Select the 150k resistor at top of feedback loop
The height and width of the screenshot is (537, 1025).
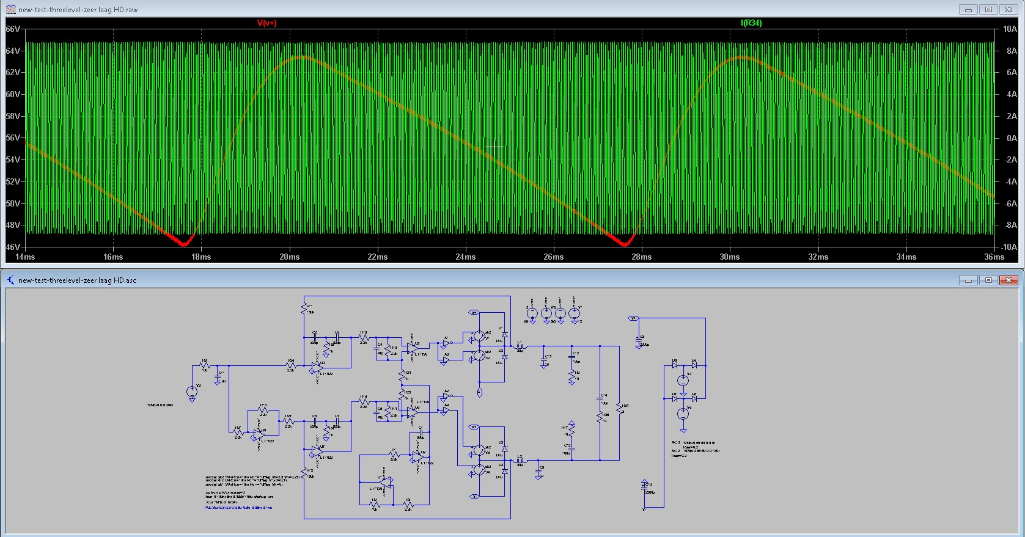click(x=304, y=309)
